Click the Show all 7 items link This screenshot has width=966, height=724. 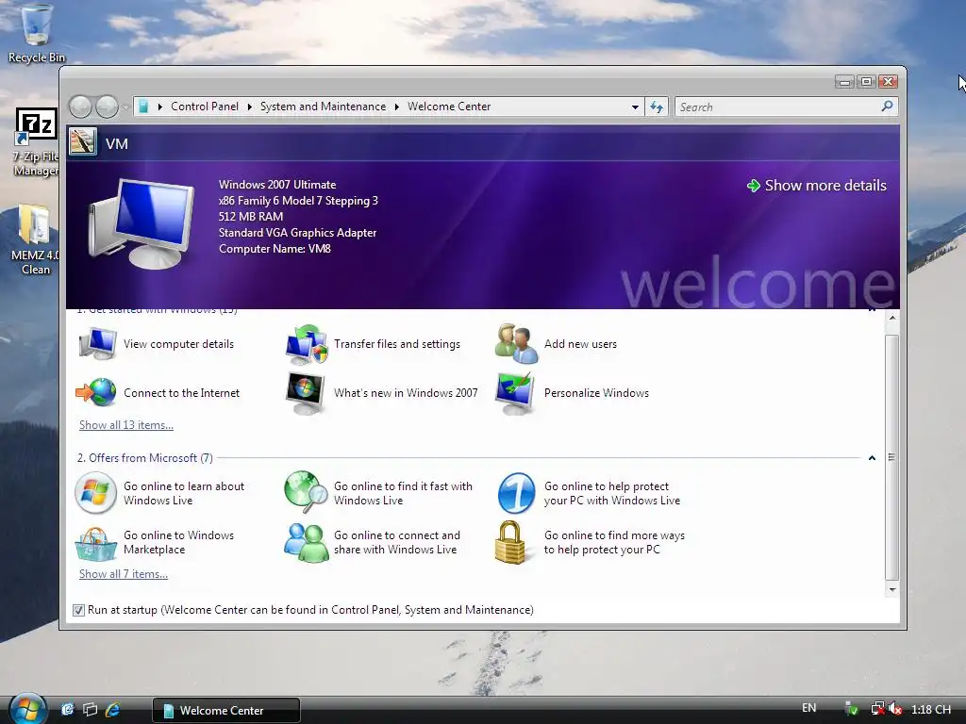pos(124,574)
